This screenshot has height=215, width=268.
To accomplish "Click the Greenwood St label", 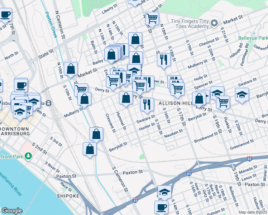I will [242, 144].
